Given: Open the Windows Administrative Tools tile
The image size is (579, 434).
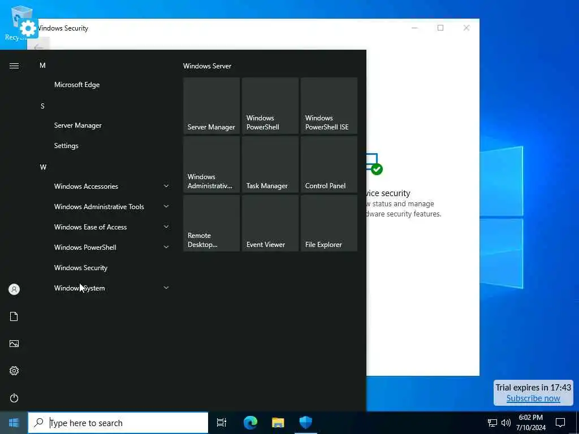Looking at the screenshot, I should click(211, 164).
